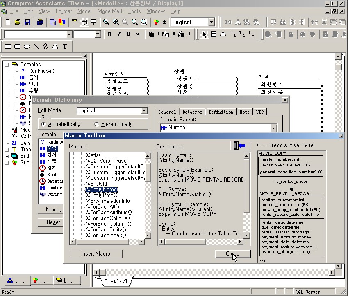Switch to the Definition tab
Screen dimensions: 348x296
pos(221,112)
